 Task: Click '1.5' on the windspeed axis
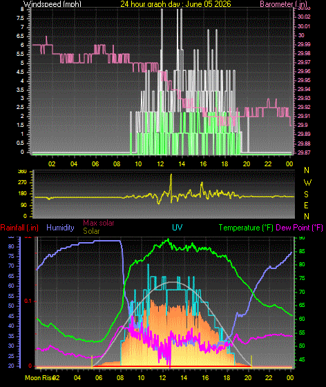[x=20, y=125]
